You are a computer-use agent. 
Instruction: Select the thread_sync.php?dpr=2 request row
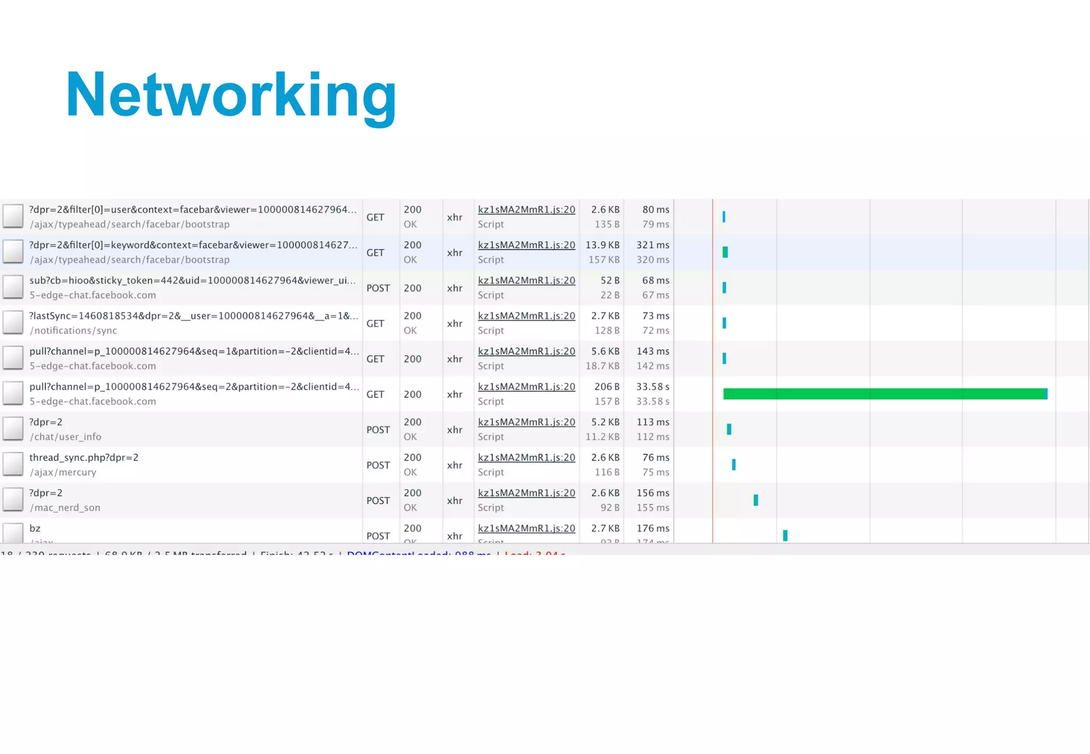click(x=84, y=457)
